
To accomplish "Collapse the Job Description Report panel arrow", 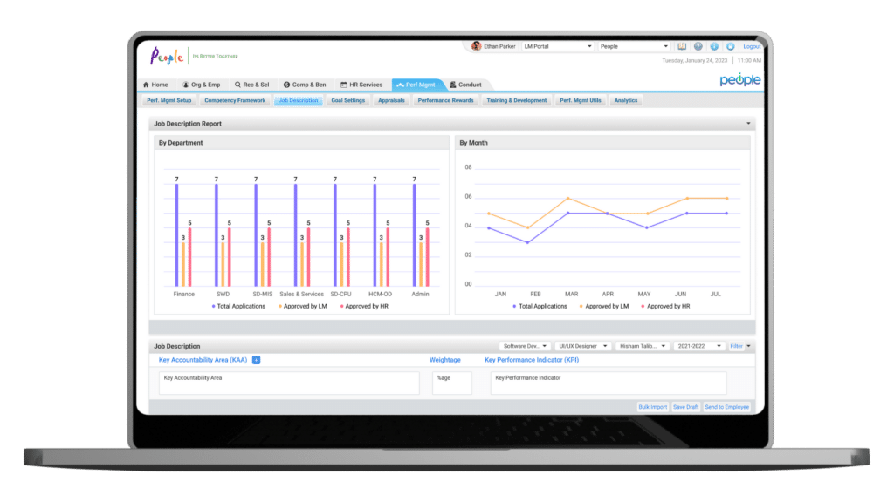I will click(748, 124).
